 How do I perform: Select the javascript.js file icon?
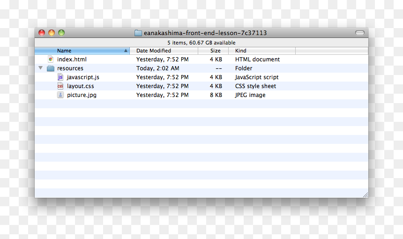pyautogui.click(x=60, y=77)
